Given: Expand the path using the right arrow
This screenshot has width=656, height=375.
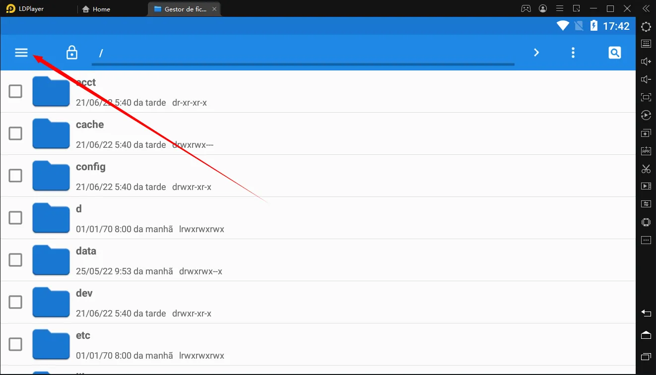Looking at the screenshot, I should click(x=536, y=52).
